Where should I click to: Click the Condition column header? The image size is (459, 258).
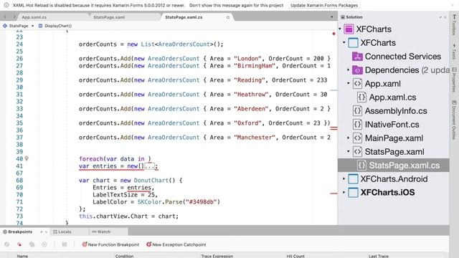point(124,256)
